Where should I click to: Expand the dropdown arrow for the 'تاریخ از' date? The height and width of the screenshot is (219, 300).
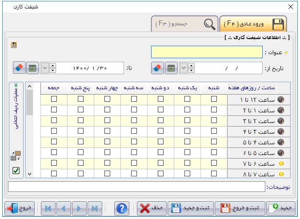tap(184, 68)
